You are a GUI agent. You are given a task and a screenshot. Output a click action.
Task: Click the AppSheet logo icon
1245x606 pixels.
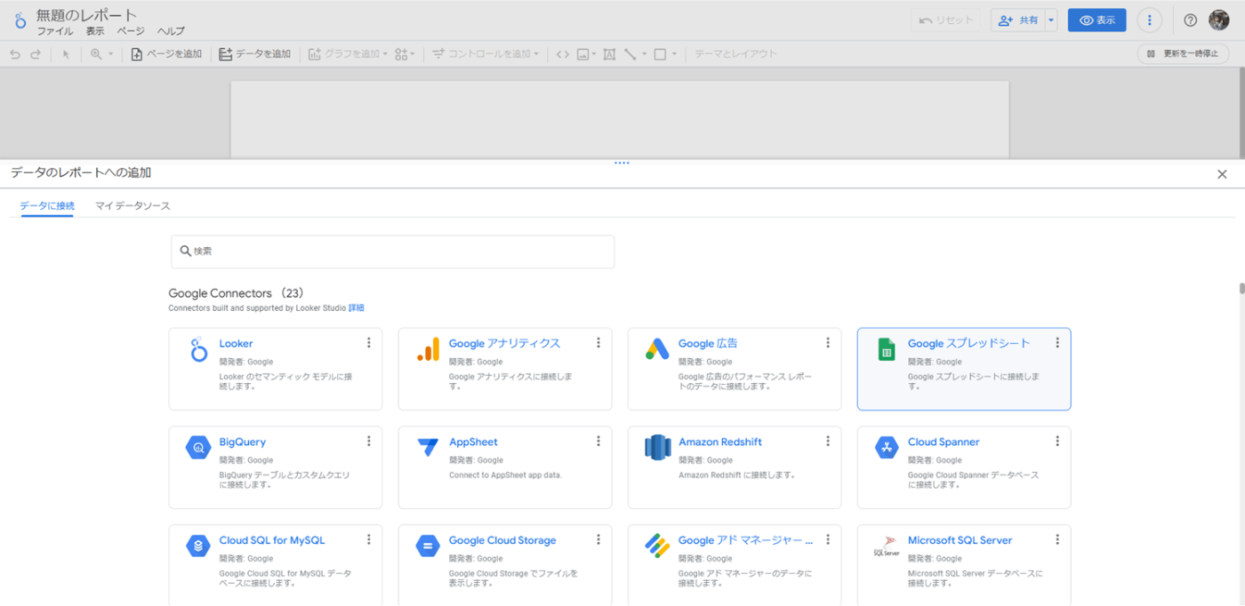click(428, 448)
